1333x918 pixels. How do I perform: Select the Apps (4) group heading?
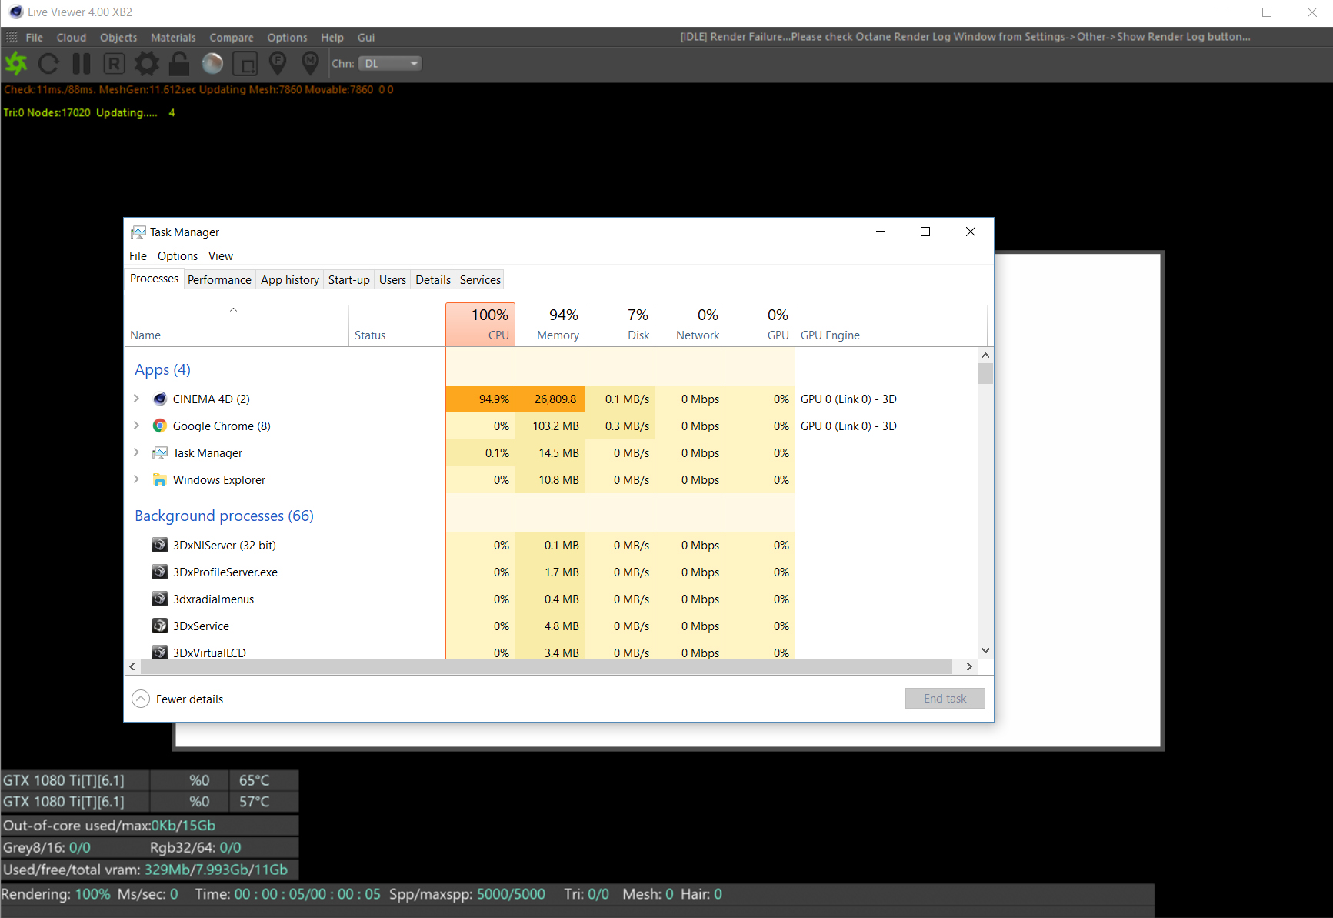(162, 369)
